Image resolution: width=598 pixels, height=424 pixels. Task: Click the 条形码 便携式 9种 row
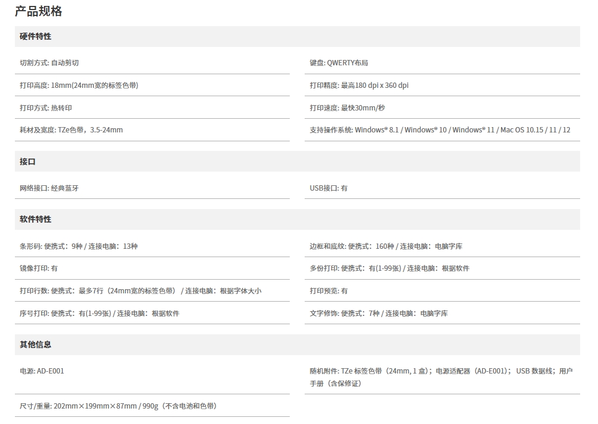point(79,246)
